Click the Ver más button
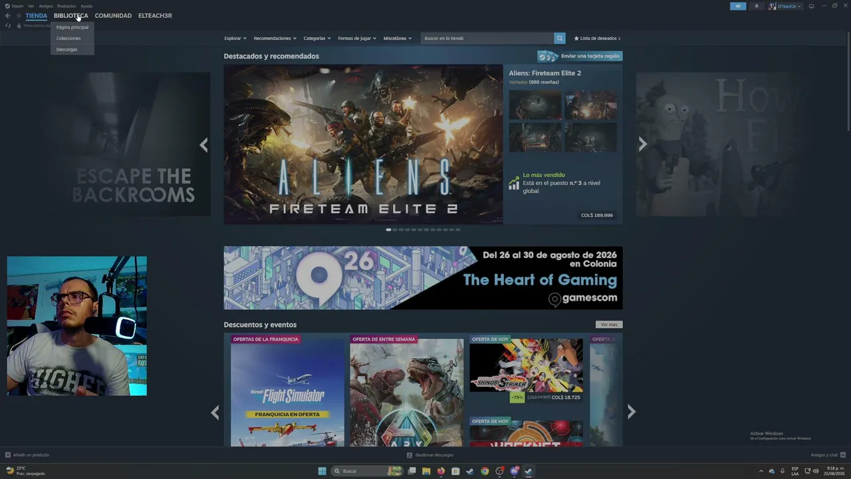This screenshot has width=851, height=479. coord(609,325)
